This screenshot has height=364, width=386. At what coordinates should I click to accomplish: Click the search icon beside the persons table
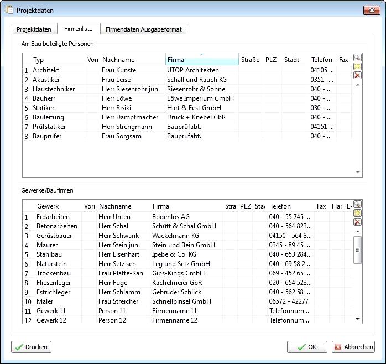pos(357,58)
